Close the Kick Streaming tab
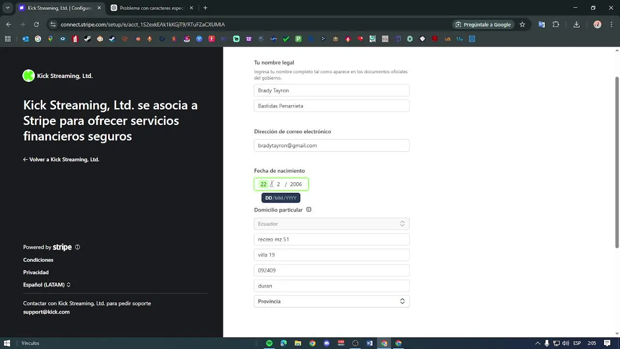Image resolution: width=620 pixels, height=349 pixels. (99, 8)
